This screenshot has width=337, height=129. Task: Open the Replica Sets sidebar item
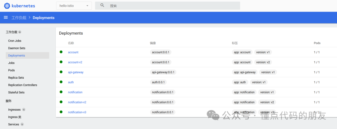[x=16, y=77]
